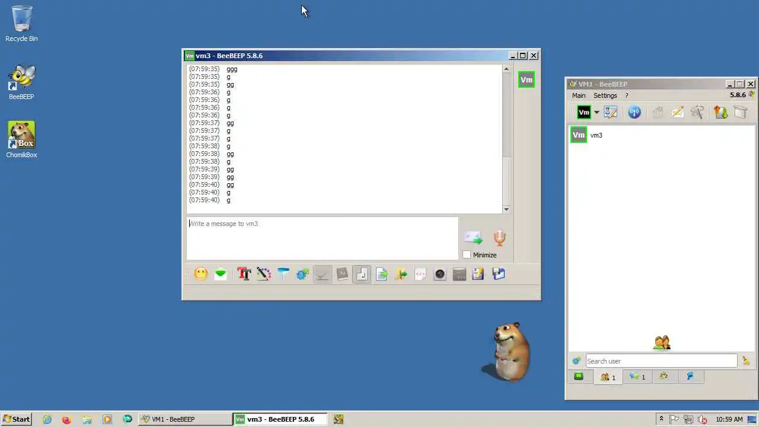Image resolution: width=759 pixels, height=427 pixels.
Task: Select the ChomikBox desktop shortcut
Action: click(x=21, y=140)
